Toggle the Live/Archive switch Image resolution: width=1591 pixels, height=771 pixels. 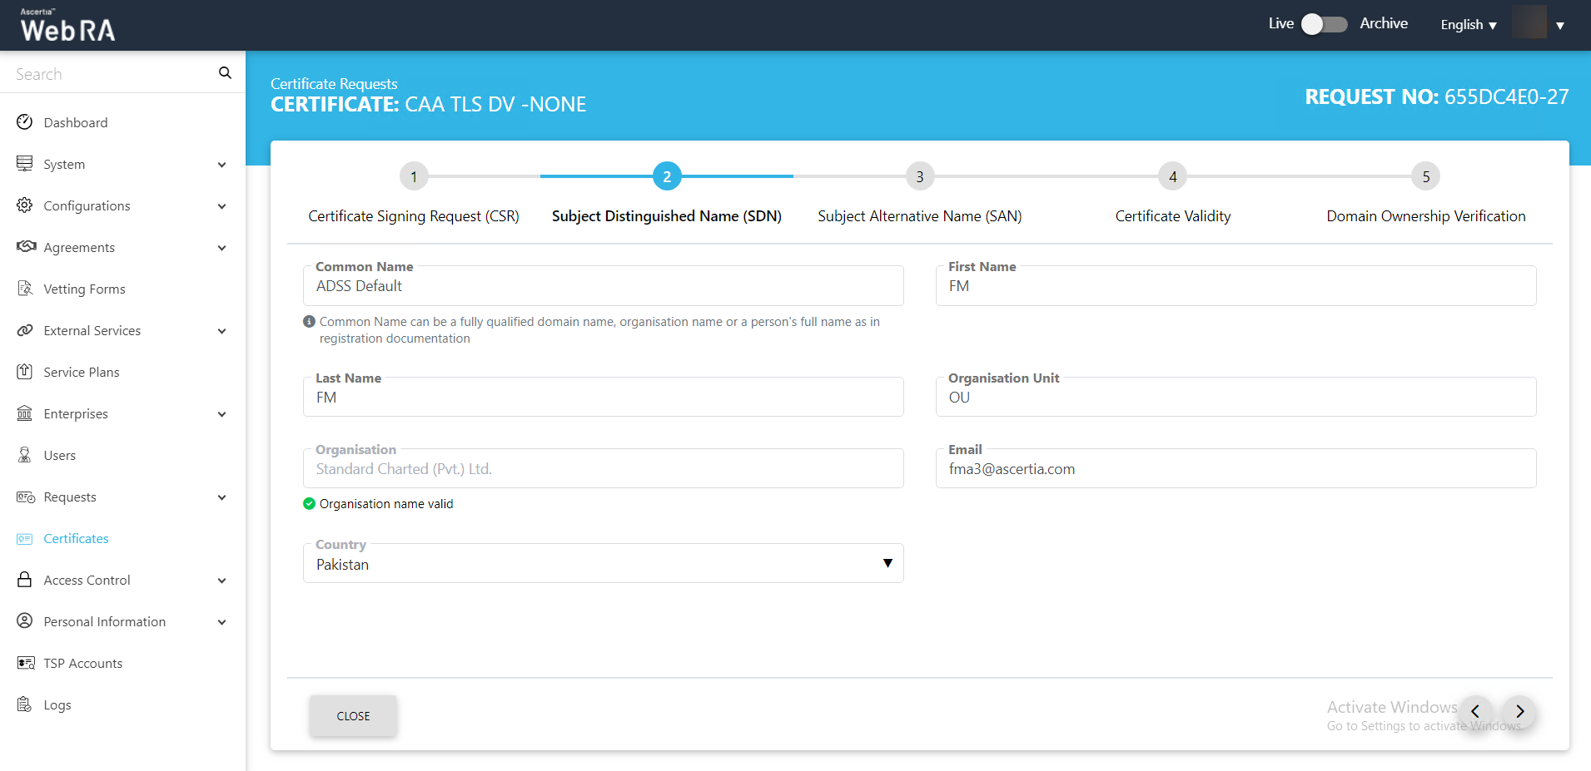coord(1324,24)
